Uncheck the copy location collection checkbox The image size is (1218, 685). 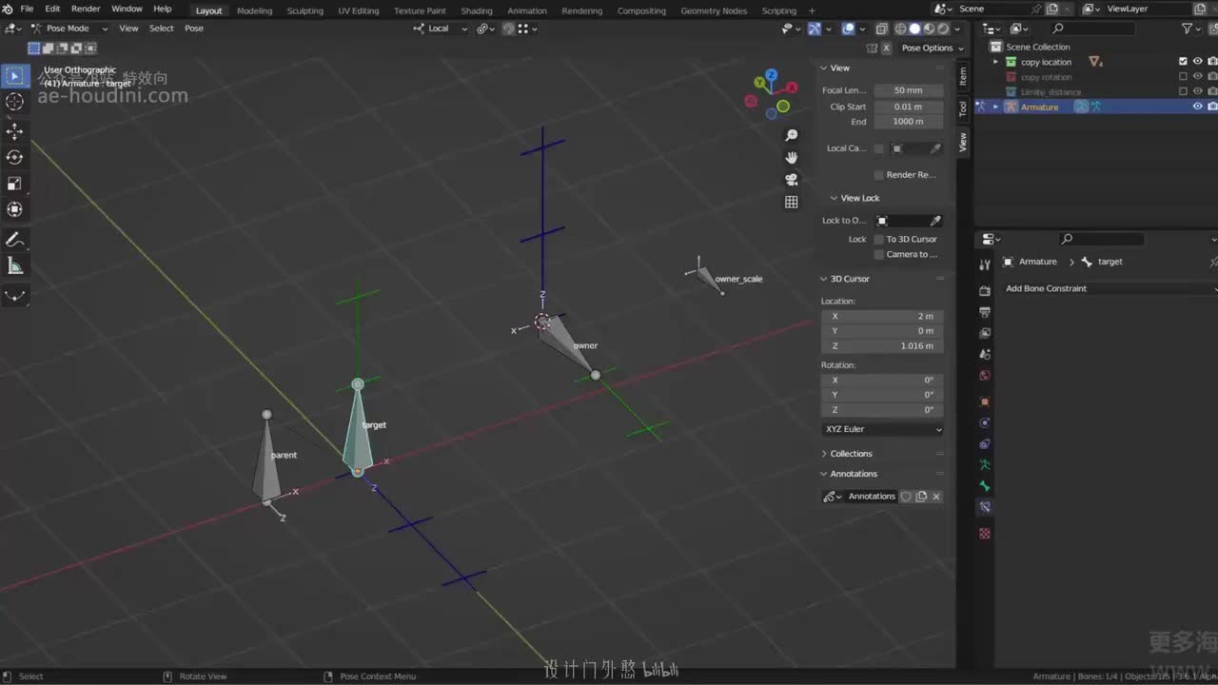pyautogui.click(x=1183, y=62)
